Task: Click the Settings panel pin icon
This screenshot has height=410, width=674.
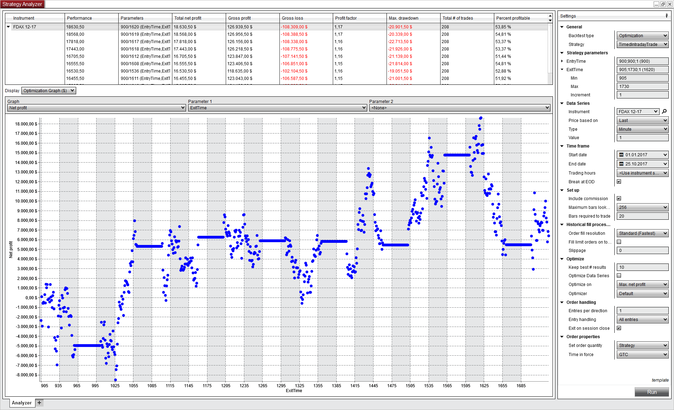Action: 666,16
